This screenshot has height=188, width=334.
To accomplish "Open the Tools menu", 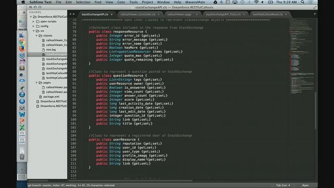I will click(134, 2).
